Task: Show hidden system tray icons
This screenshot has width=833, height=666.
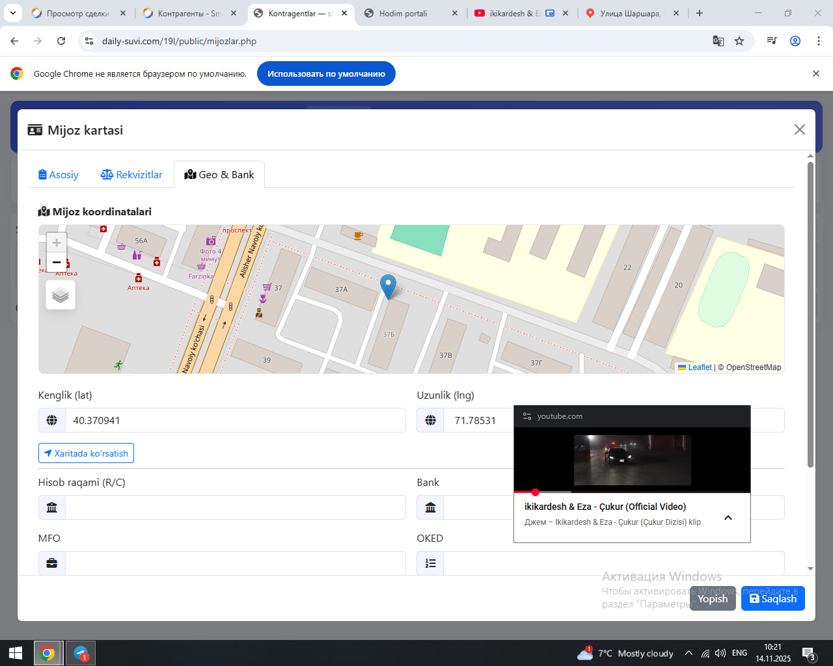Action: pyautogui.click(x=688, y=653)
